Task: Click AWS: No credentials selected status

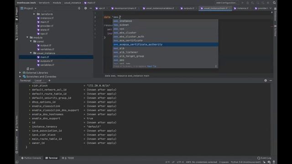Action: (x=201, y=162)
